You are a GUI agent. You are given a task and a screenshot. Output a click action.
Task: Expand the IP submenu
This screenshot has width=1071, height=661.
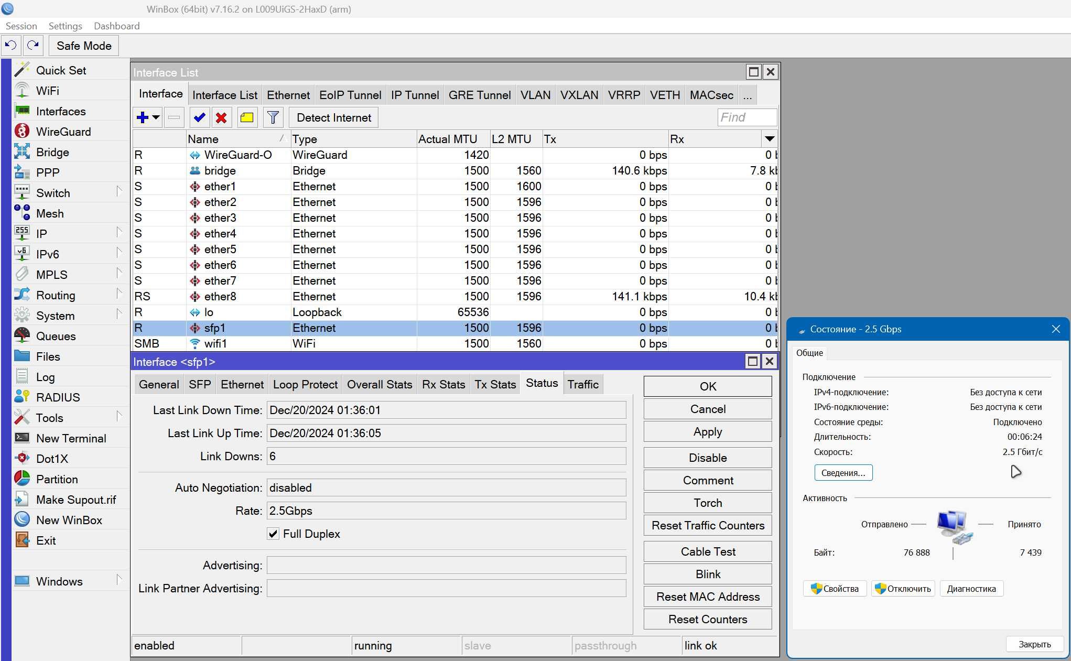tap(120, 232)
